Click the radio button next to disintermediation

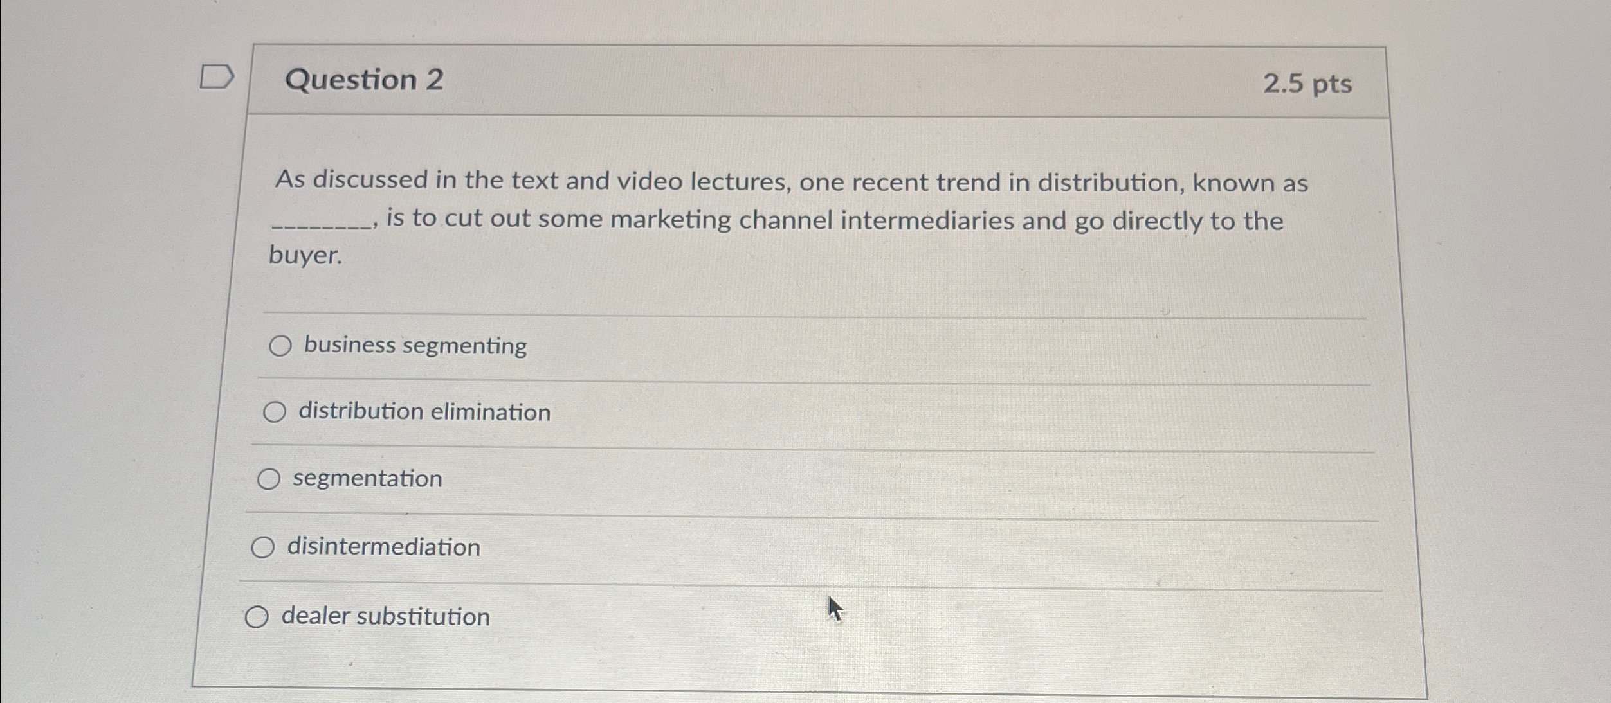(264, 547)
